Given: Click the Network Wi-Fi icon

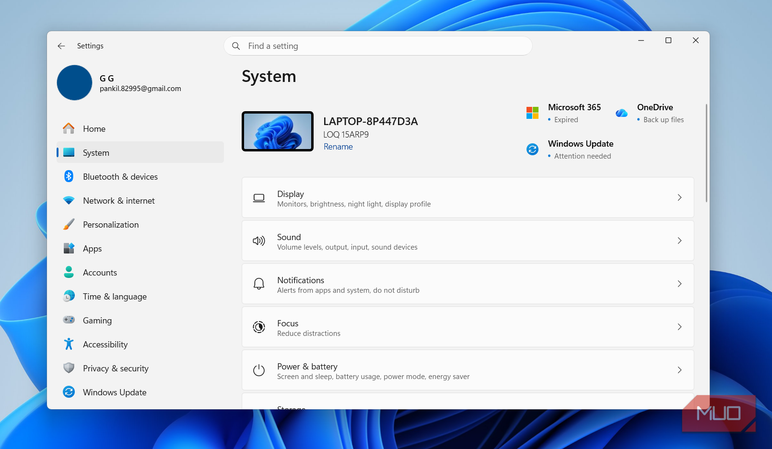Looking at the screenshot, I should [69, 200].
